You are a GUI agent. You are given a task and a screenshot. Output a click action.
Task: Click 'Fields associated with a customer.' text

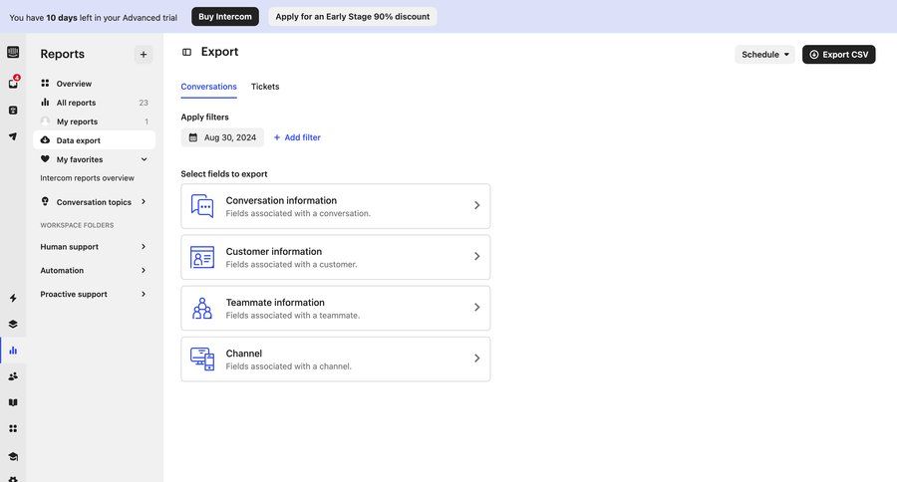(x=291, y=264)
